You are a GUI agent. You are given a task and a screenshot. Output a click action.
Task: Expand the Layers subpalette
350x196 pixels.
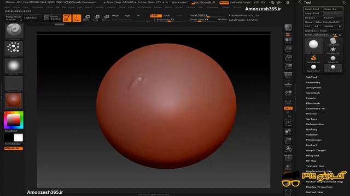click(311, 98)
